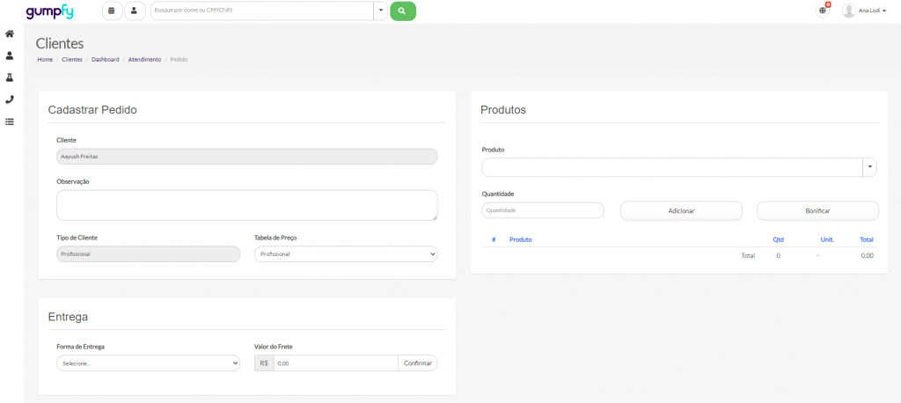Focus the Observação text area

tap(246, 205)
